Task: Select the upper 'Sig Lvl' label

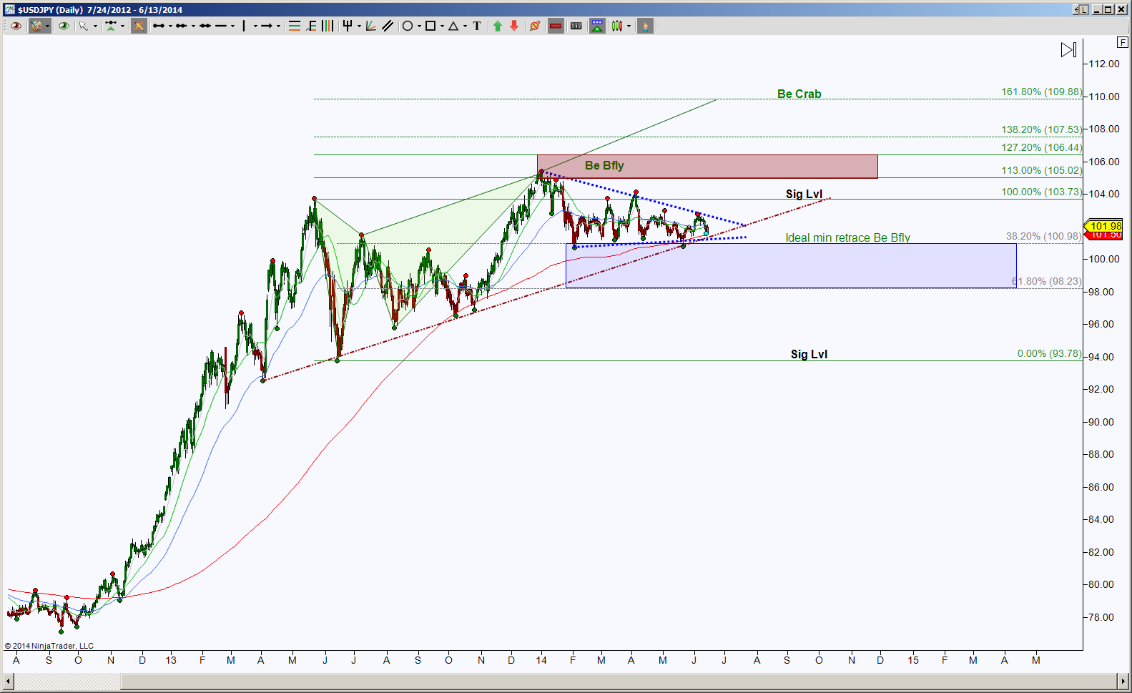Action: (804, 194)
